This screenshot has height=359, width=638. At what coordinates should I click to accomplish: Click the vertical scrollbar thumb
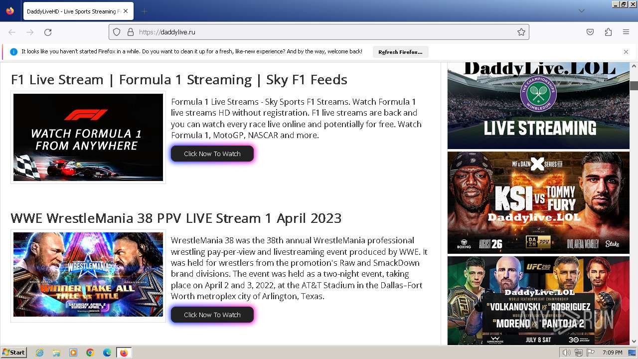point(634,85)
